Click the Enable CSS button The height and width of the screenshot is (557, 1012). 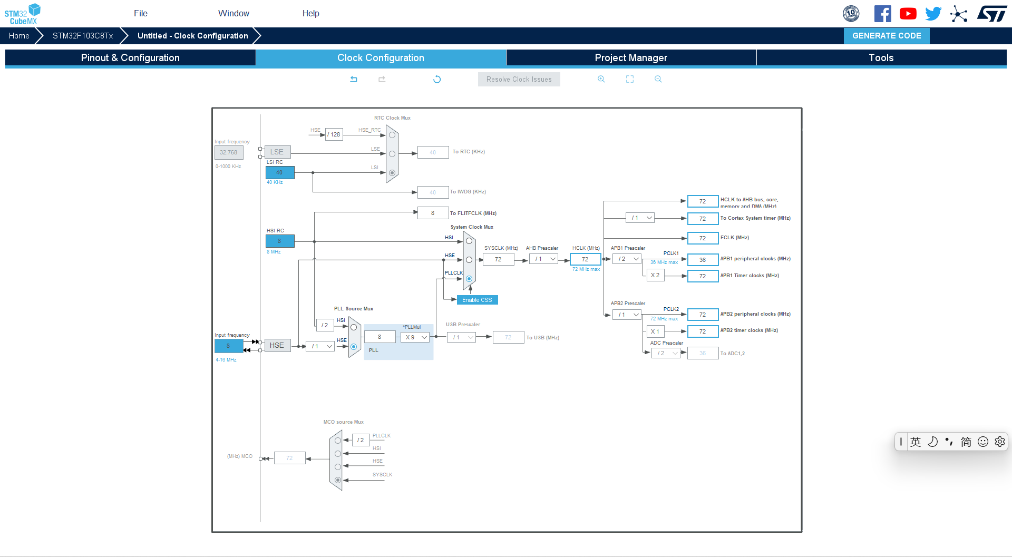click(x=477, y=300)
